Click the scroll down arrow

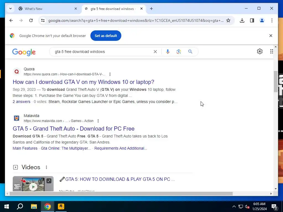(276, 189)
